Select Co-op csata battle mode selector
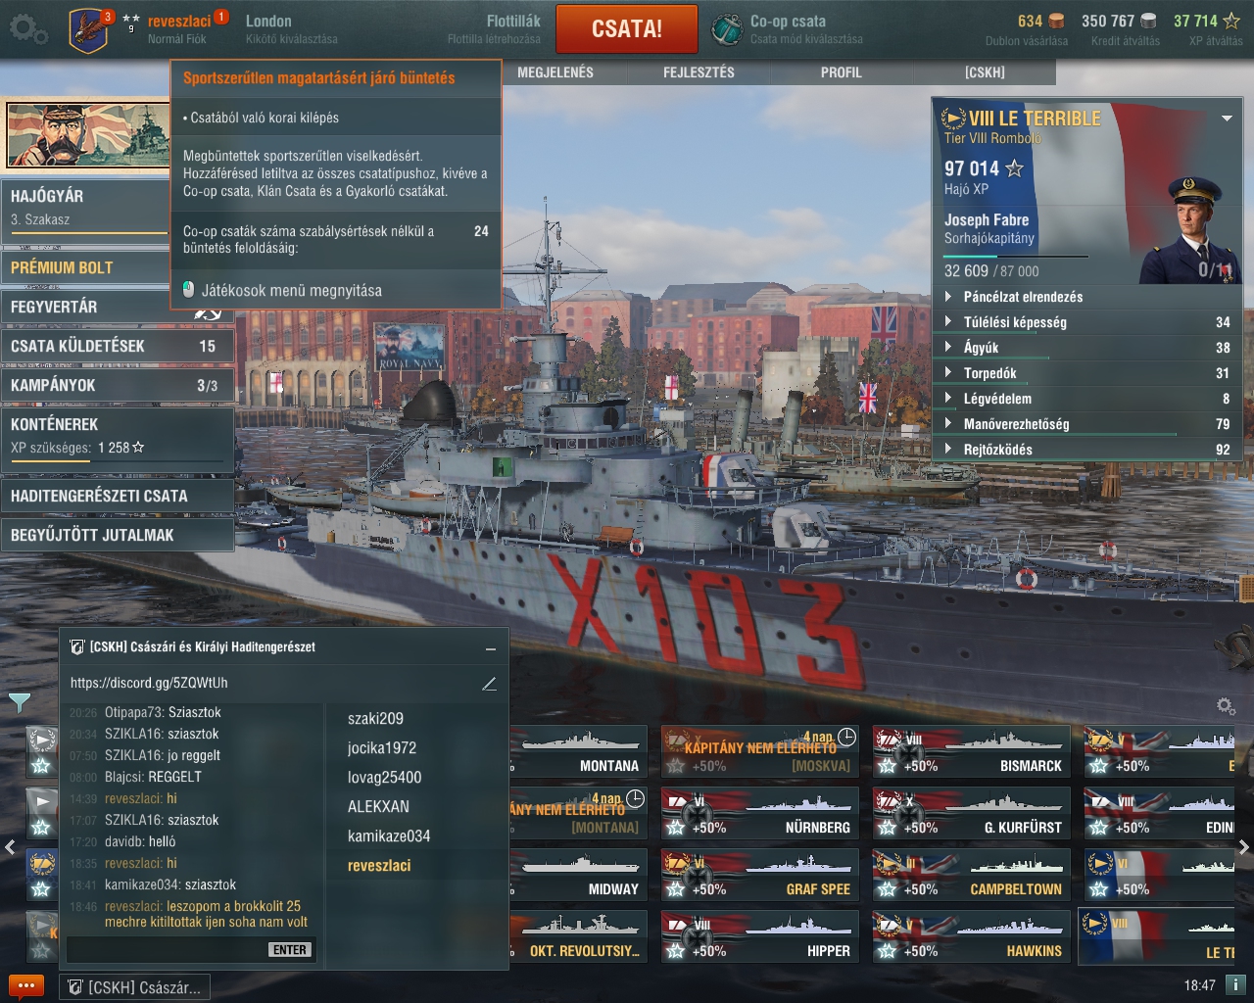 (789, 29)
